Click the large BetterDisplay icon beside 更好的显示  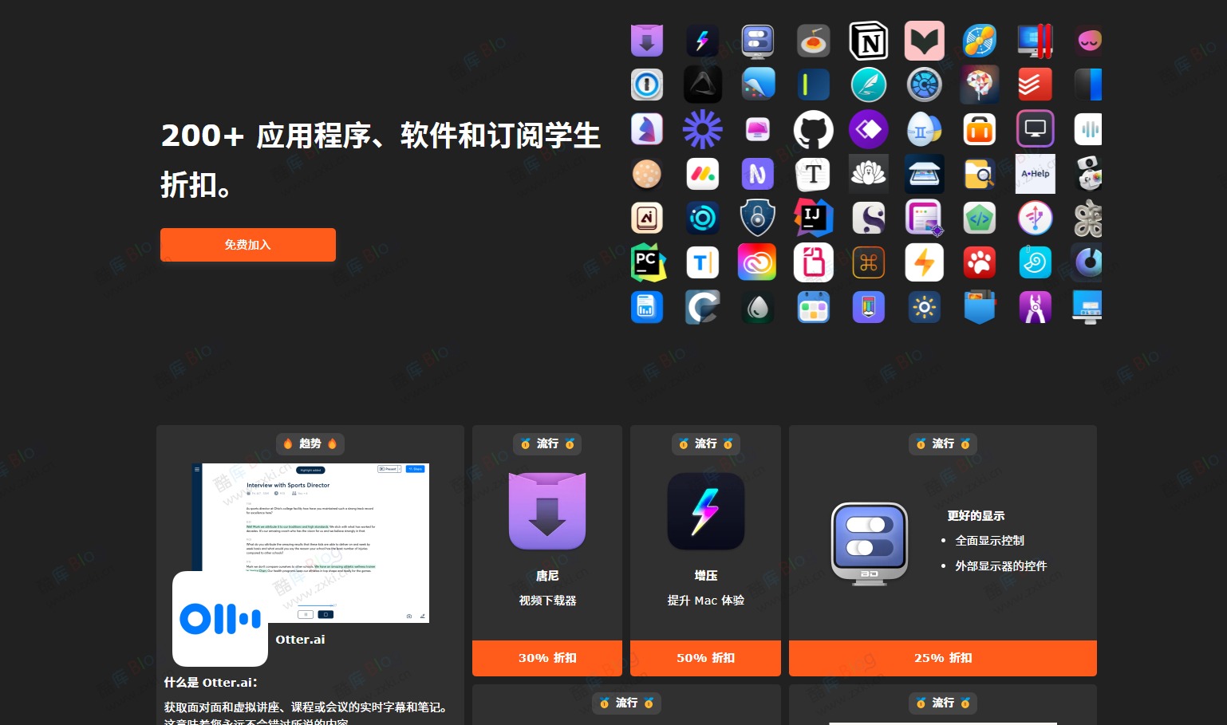tap(870, 543)
